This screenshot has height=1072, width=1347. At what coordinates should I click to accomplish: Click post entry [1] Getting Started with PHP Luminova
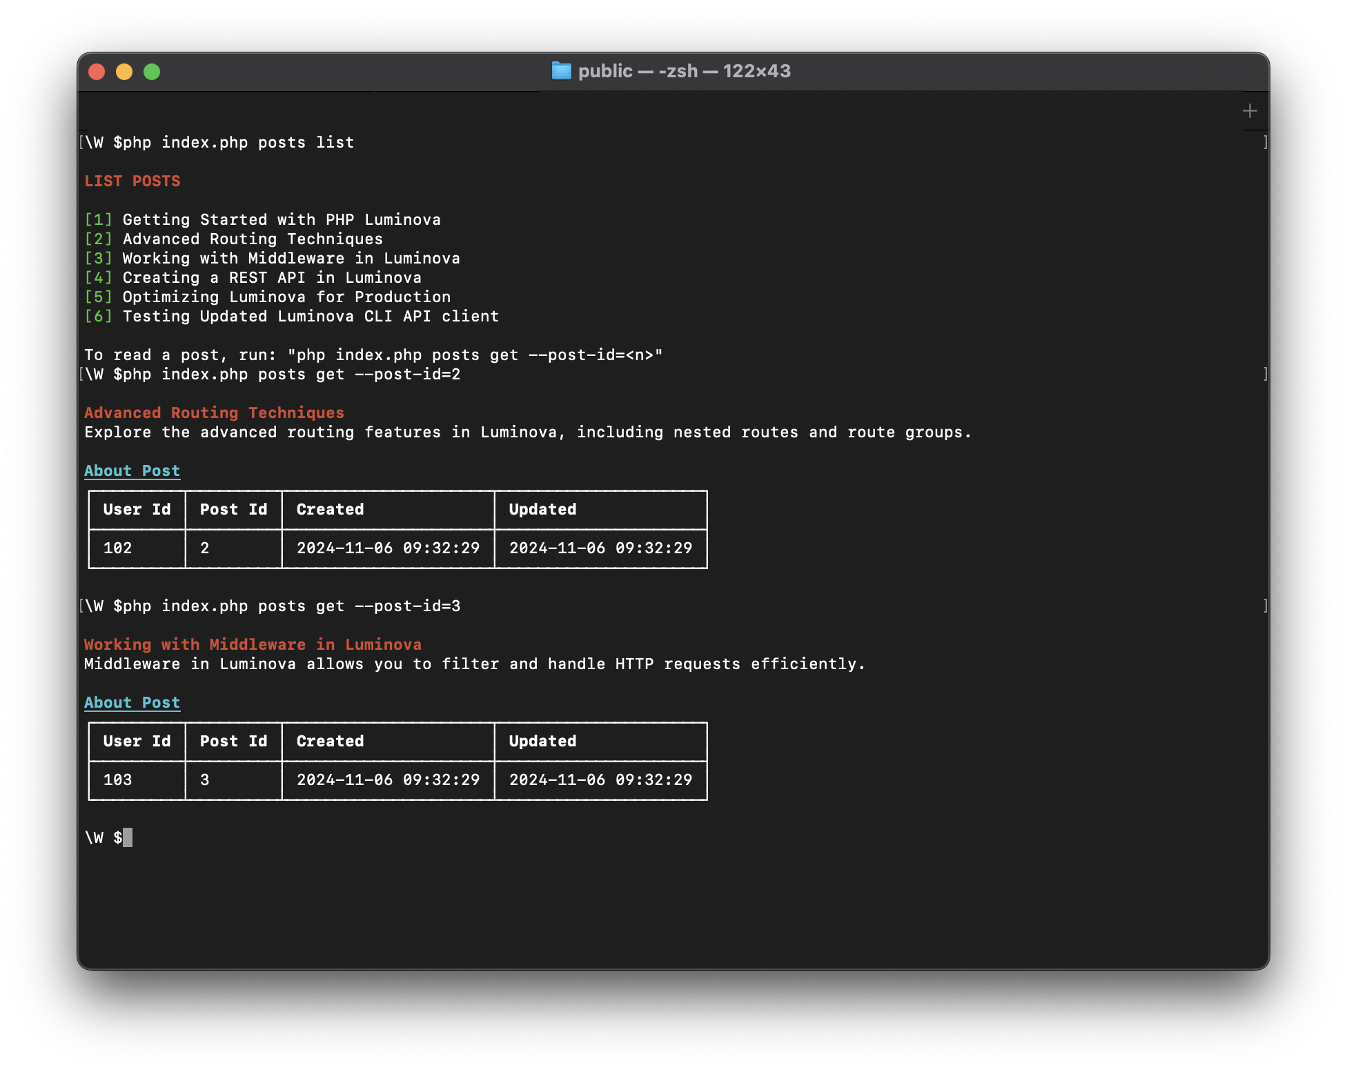pos(262,219)
